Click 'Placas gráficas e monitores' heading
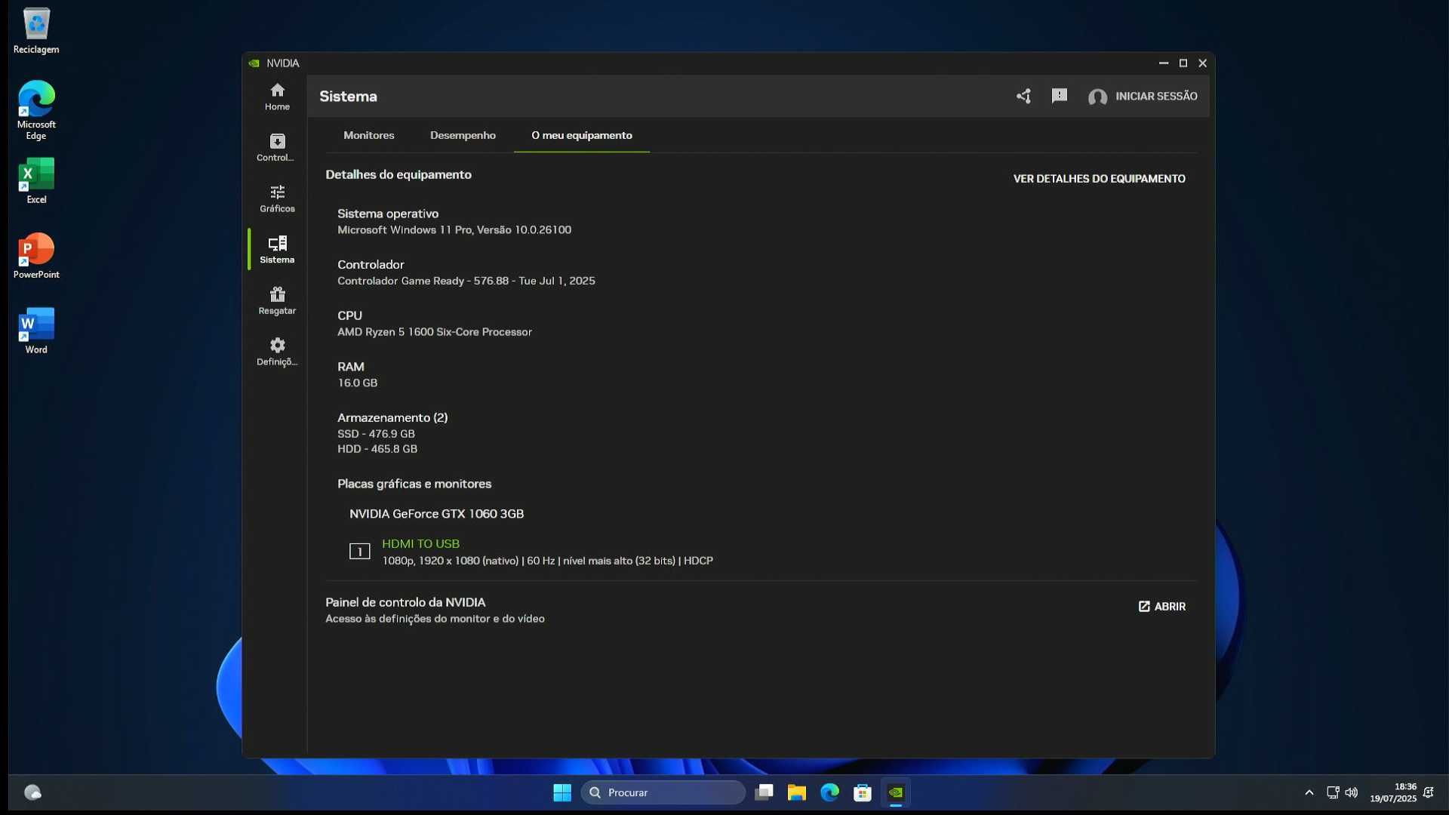Image resolution: width=1449 pixels, height=815 pixels. pos(414,484)
